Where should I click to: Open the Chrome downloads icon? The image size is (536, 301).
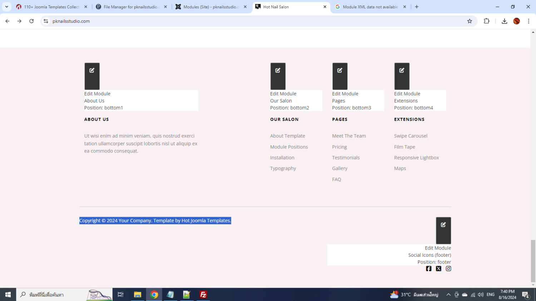tap(504, 21)
